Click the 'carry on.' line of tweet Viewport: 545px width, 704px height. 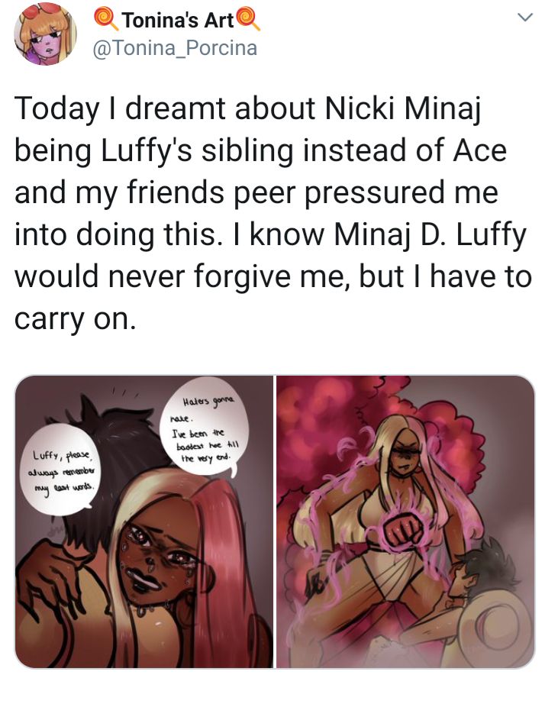pyautogui.click(x=75, y=318)
